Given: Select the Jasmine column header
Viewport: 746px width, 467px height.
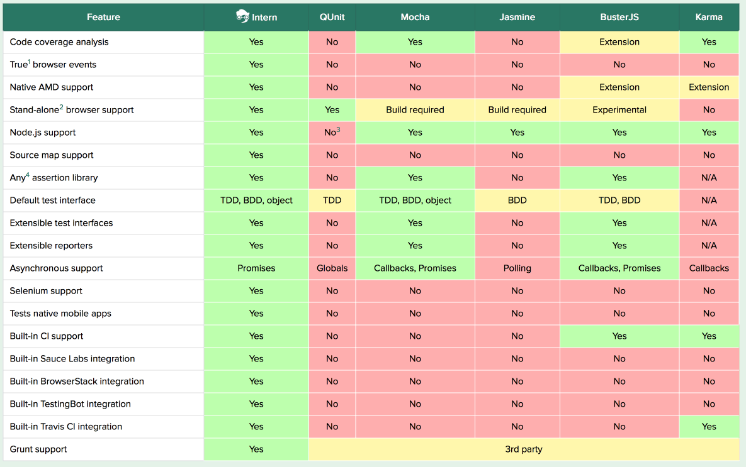Looking at the screenshot, I should (517, 17).
